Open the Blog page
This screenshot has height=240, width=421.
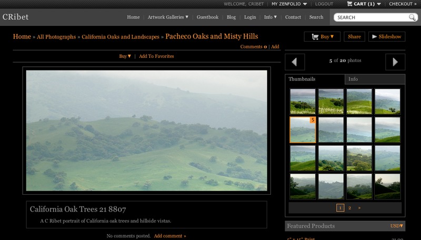[231, 17]
